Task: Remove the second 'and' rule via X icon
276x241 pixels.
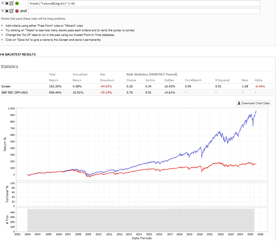Action: (x=7, y=11)
